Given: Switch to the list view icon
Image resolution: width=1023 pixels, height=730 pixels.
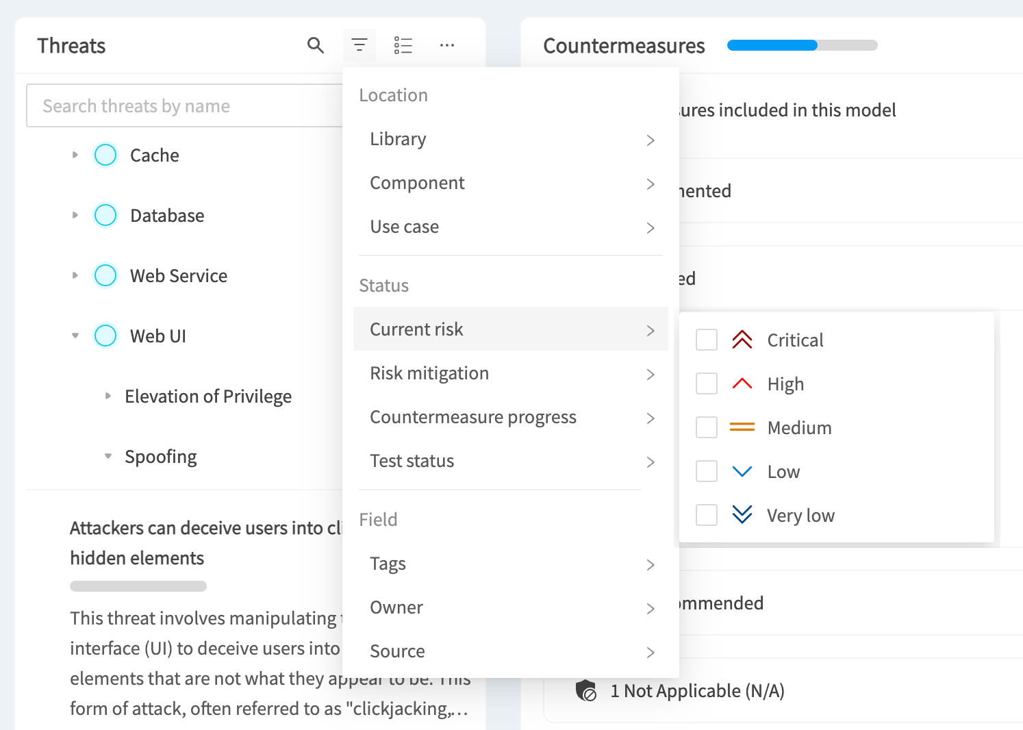Looking at the screenshot, I should [x=403, y=45].
